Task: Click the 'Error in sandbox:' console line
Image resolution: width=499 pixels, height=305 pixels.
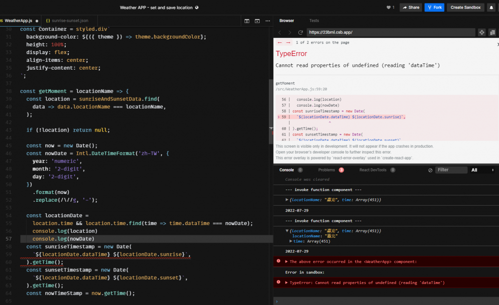Action: [305, 272]
